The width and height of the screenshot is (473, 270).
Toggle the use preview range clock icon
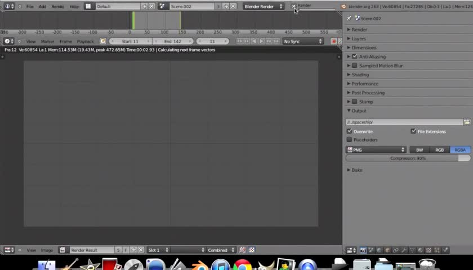[103, 41]
